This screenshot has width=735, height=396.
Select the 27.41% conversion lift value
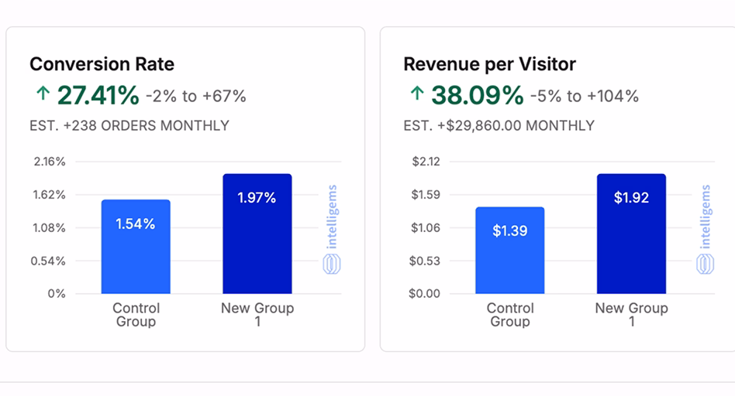tap(98, 95)
